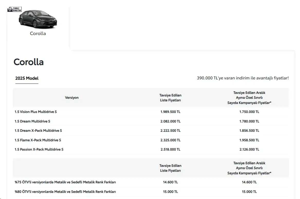Click the campaign price 1.958.500 TL

click(x=249, y=140)
